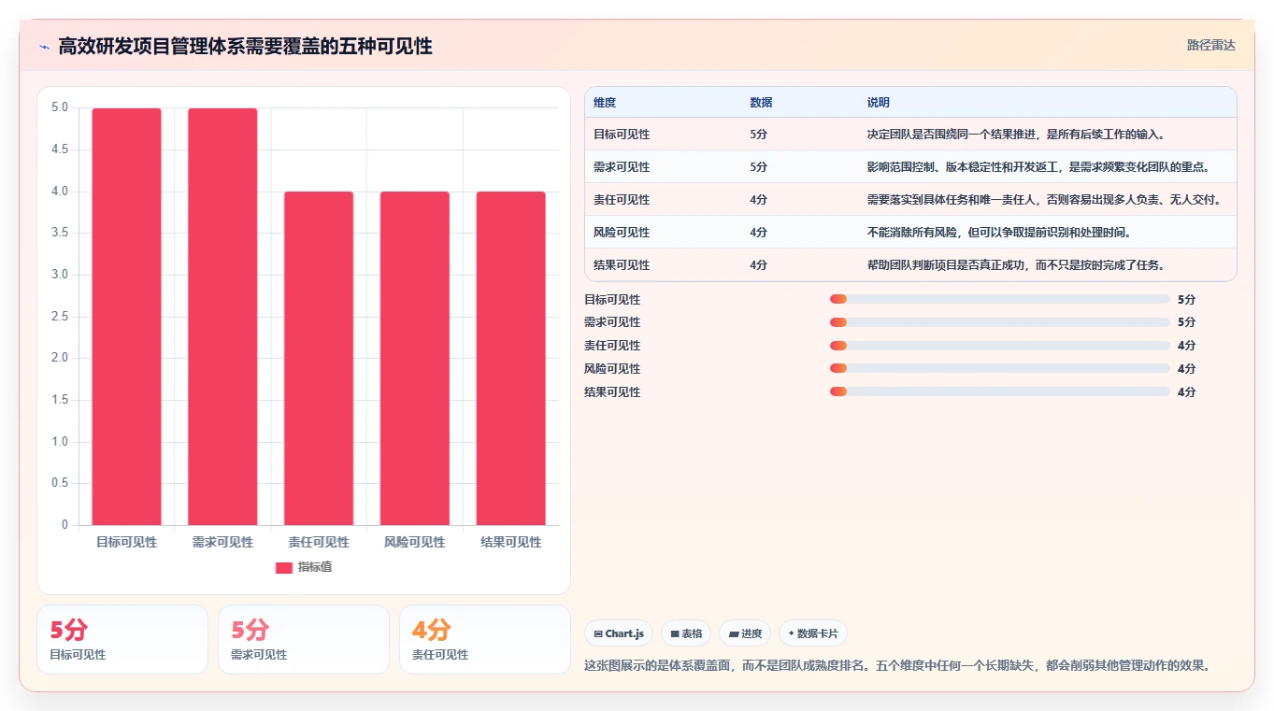
Task: Click the 表格 tag chip
Action: pos(686,633)
